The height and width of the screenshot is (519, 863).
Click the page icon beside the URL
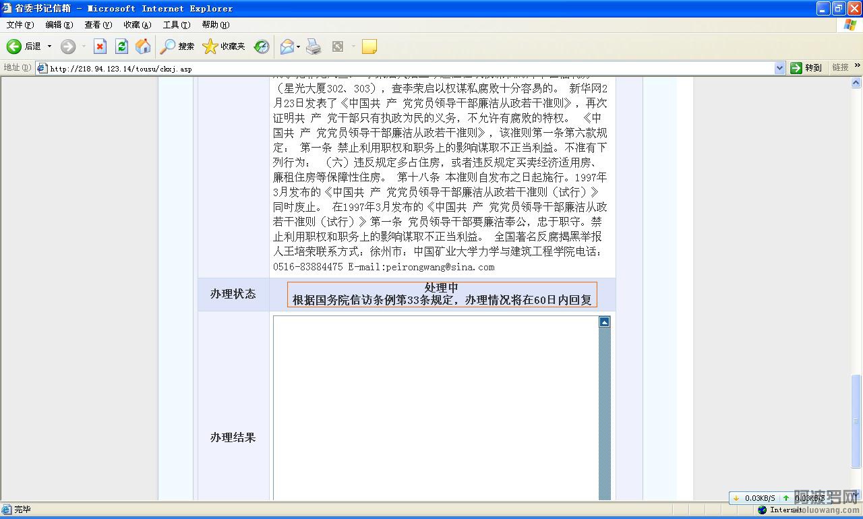[42, 68]
